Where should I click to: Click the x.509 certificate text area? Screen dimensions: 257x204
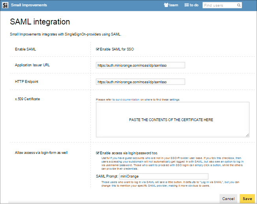[x=173, y=120]
